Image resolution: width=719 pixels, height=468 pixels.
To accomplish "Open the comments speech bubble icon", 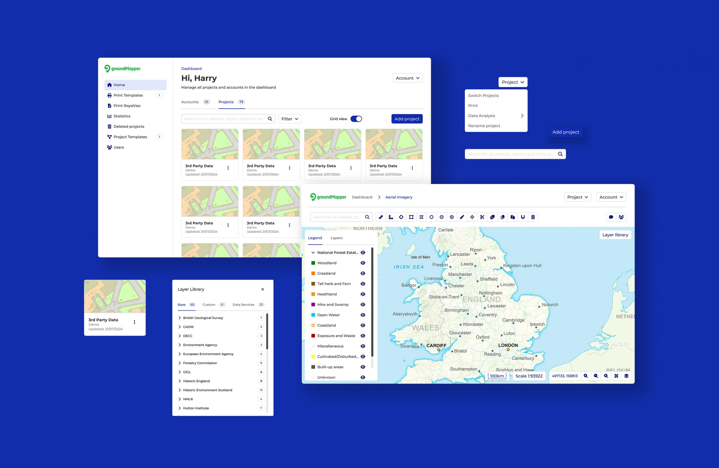I will tap(611, 217).
